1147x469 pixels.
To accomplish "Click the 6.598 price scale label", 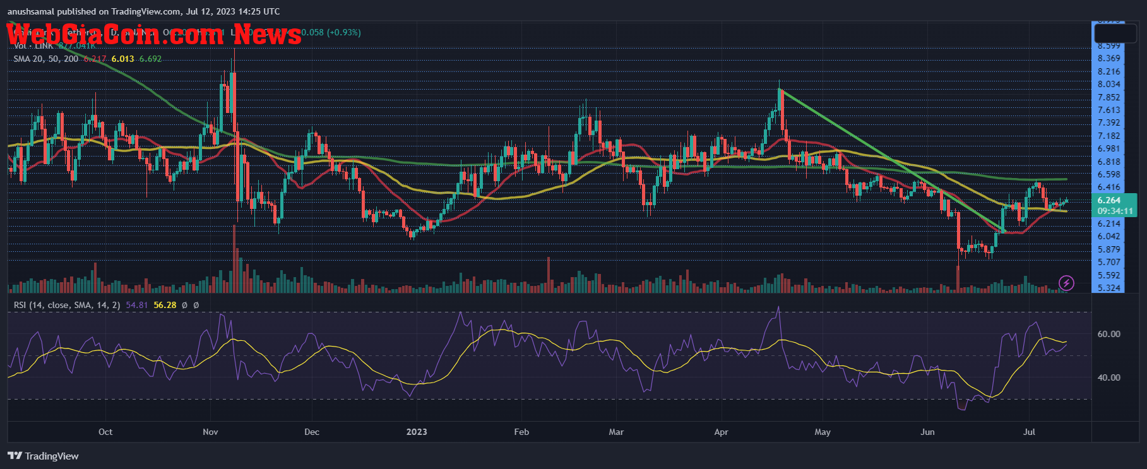I will pos(1109,174).
